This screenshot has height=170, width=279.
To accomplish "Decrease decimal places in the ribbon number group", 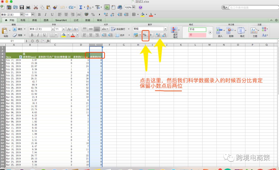I will click(164, 35).
